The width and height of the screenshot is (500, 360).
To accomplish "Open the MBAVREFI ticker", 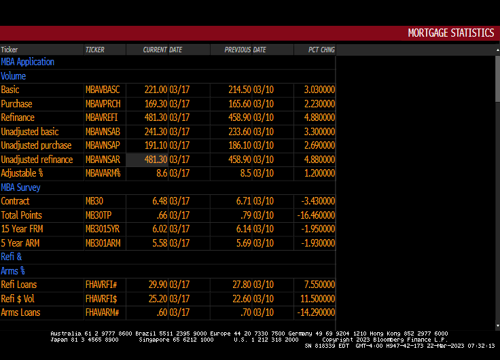I will click(103, 118).
